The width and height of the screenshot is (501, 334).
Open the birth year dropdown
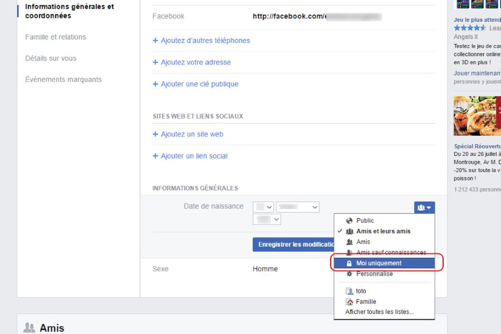(267, 219)
